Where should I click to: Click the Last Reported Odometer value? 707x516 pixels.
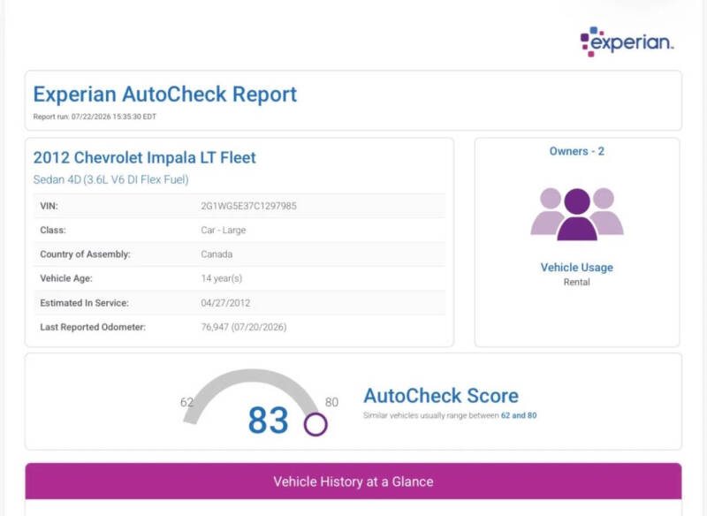coord(244,327)
